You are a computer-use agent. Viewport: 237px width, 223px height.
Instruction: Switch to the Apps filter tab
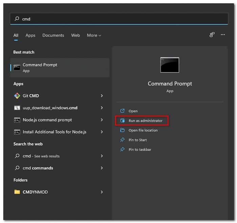(x=30, y=35)
